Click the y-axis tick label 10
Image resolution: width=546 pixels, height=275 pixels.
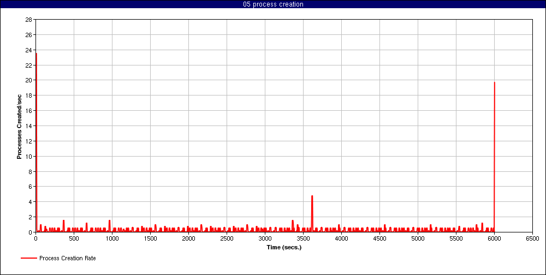pyautogui.click(x=29, y=156)
